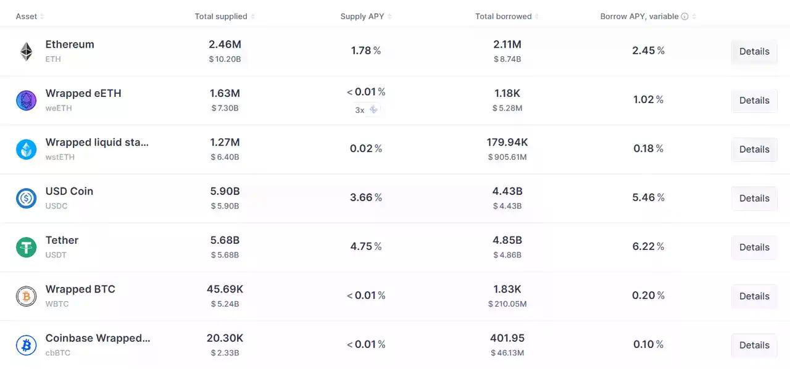Image resolution: width=790 pixels, height=369 pixels.
Task: Click the Wrapped BTC token icon
Action: click(26, 296)
